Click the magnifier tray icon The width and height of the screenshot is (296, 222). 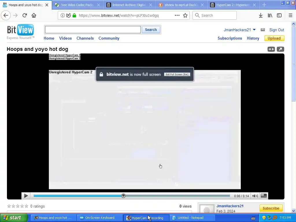[275, 218]
